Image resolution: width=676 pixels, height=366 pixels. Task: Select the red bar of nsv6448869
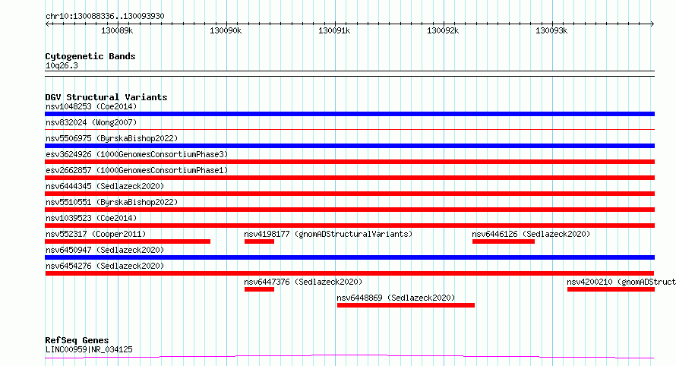[x=406, y=305]
